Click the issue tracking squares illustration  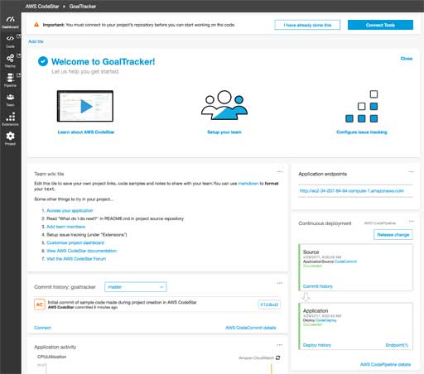pos(362,106)
